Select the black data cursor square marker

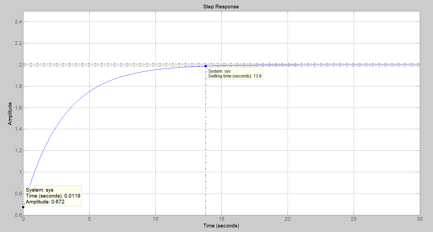tap(23, 207)
